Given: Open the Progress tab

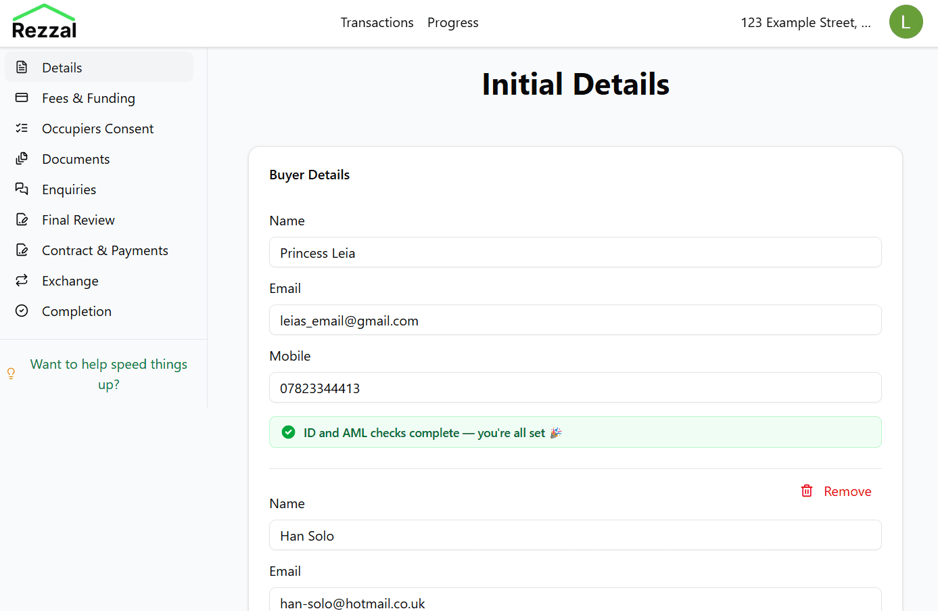Looking at the screenshot, I should tap(452, 22).
